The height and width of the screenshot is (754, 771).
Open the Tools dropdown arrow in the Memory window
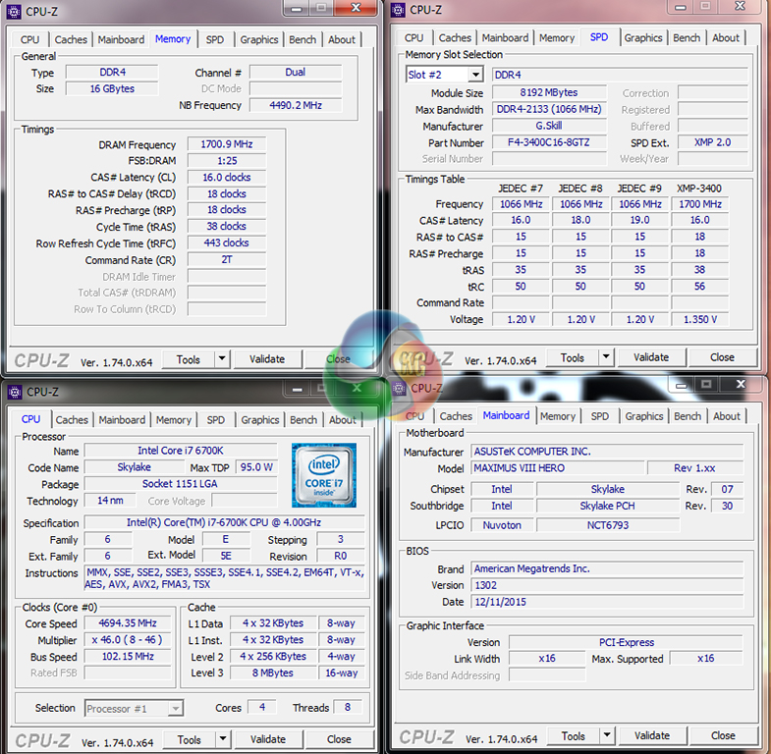[x=222, y=358]
